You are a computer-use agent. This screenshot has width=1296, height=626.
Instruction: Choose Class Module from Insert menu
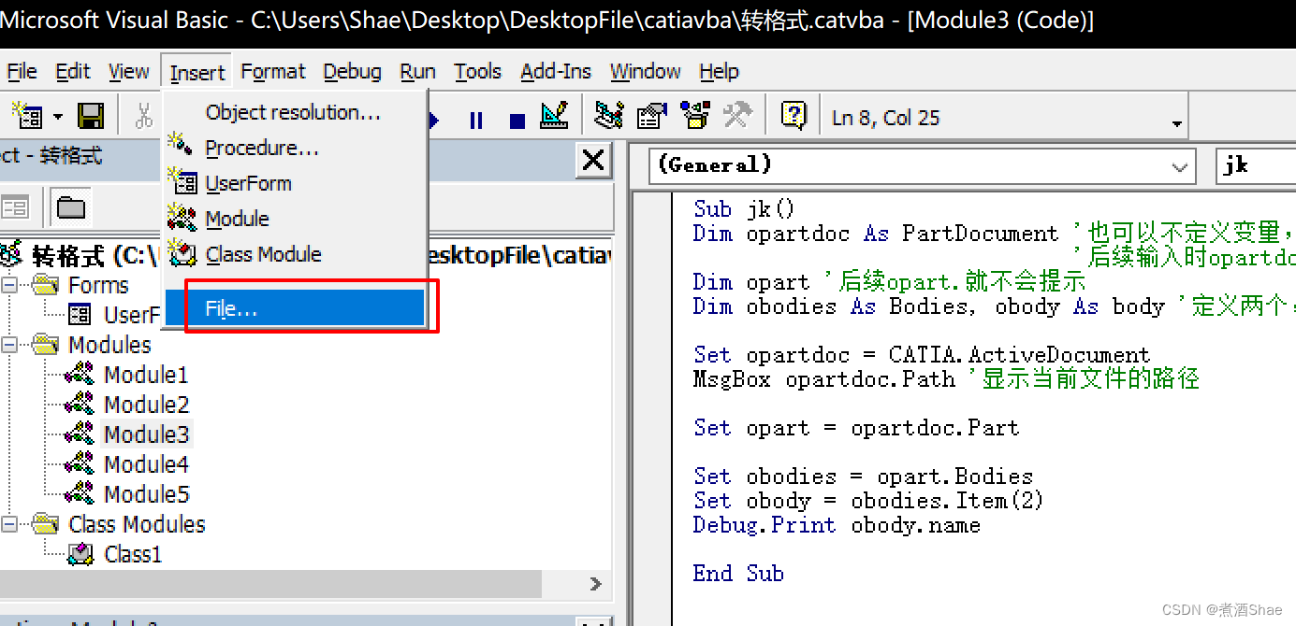click(296, 254)
